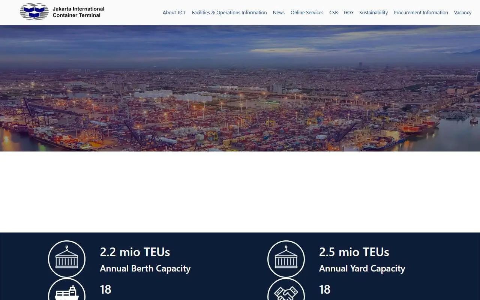Click the "Annual Berth Capacity" label
Viewport: 480px width, 300px height.
145,268
